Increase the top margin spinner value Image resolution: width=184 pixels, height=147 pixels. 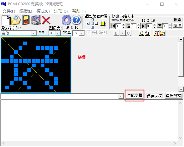(x=139, y=25)
